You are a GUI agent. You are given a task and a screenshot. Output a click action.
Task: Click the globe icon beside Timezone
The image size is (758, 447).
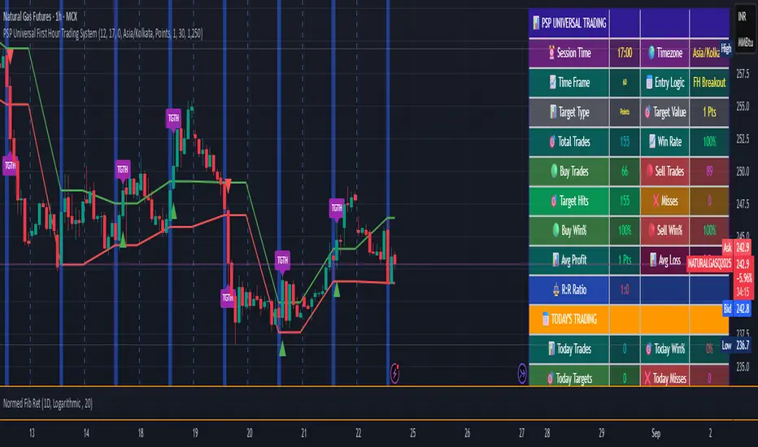click(x=651, y=53)
